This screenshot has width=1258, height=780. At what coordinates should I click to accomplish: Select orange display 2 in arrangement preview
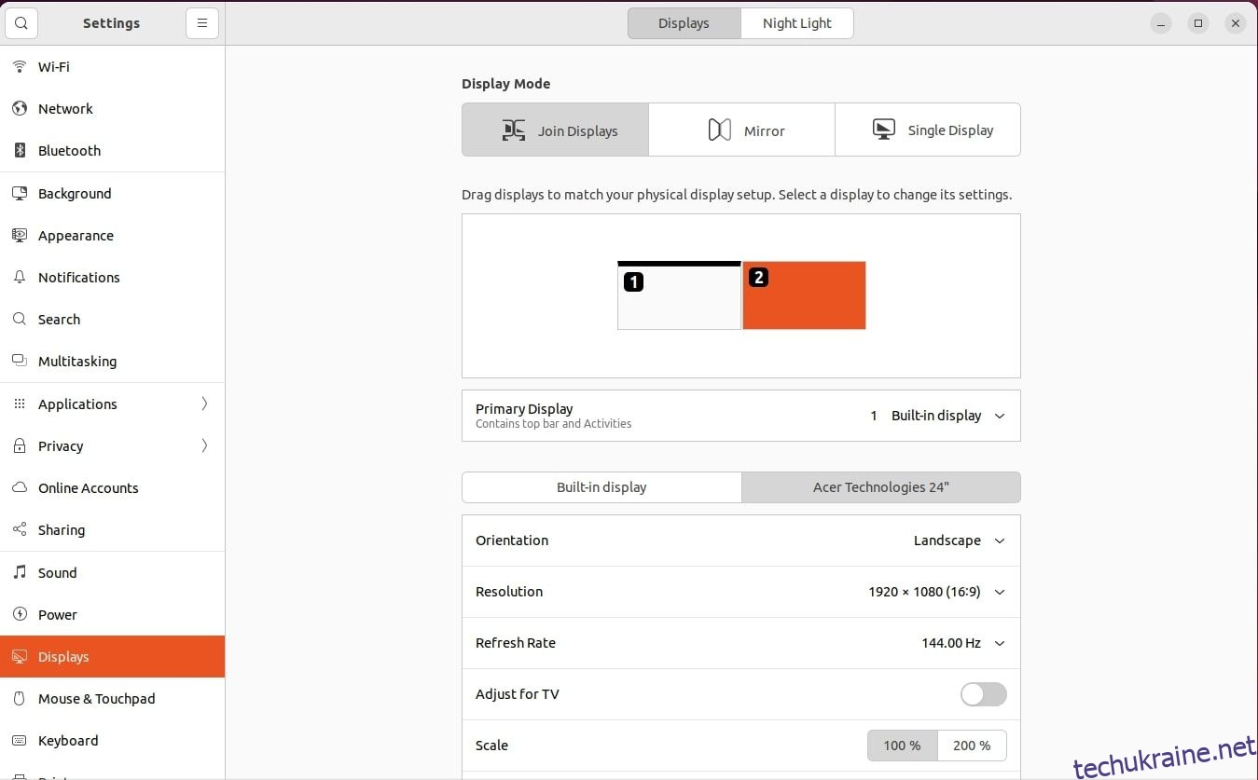(x=804, y=295)
